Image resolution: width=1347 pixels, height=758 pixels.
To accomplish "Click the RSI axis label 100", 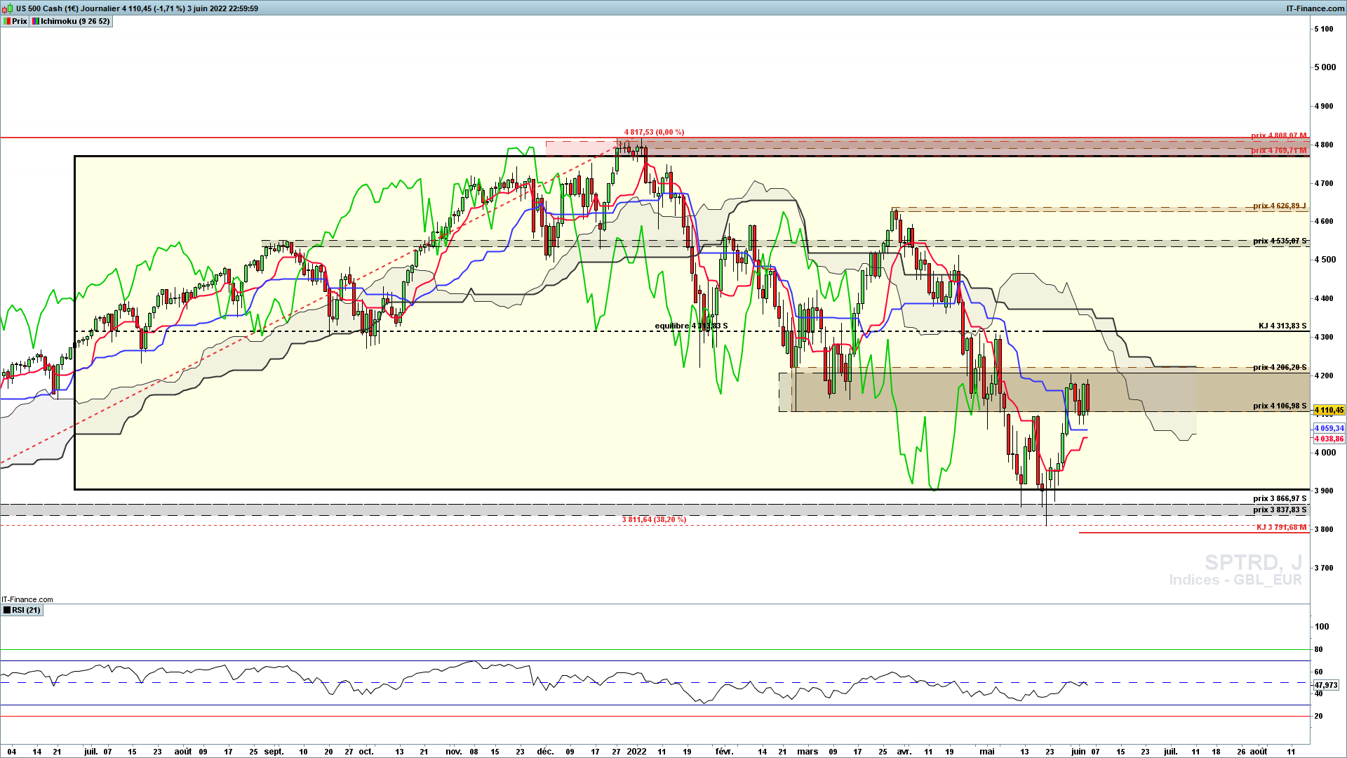I will tap(1322, 627).
